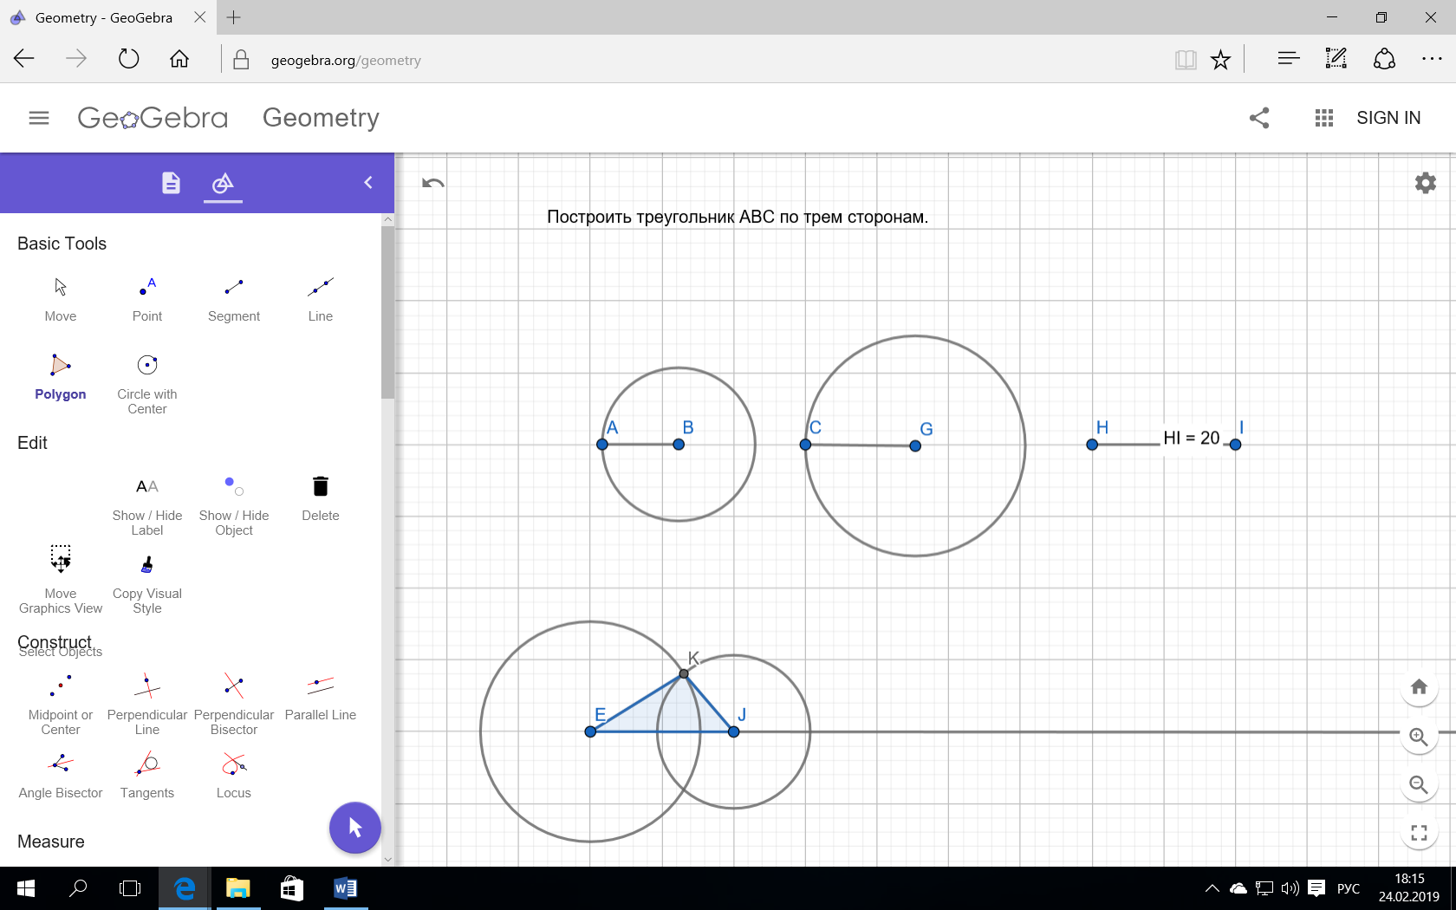Select the Circle with Center tool
The image size is (1456, 910).
147,384
